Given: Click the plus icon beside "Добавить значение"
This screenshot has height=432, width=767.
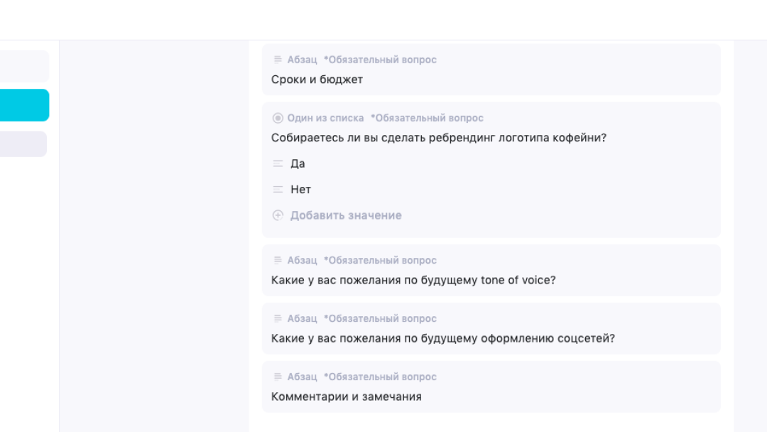Looking at the screenshot, I should 278,215.
